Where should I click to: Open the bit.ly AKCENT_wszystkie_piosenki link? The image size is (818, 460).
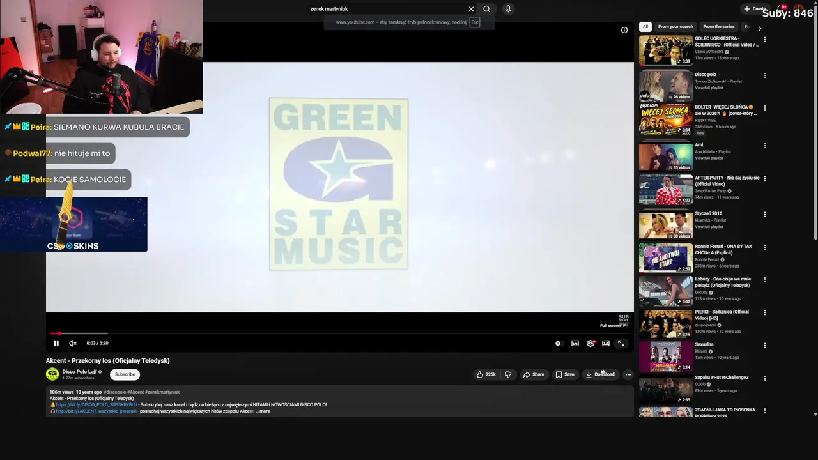(96, 411)
